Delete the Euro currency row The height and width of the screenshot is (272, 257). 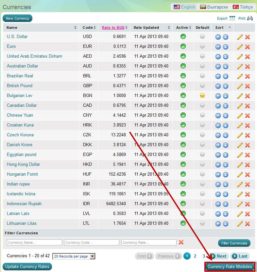point(248,47)
